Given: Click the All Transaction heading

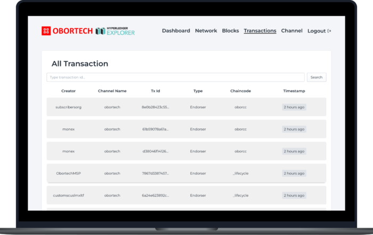Looking at the screenshot, I should click(x=80, y=64).
